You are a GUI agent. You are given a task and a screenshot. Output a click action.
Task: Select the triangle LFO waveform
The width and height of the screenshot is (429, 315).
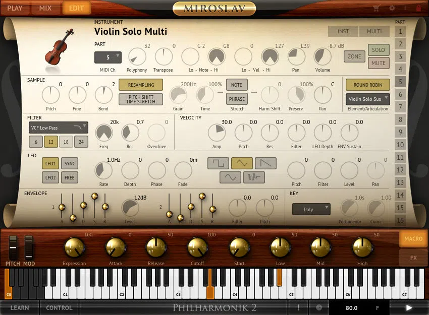pyautogui.click(x=242, y=163)
